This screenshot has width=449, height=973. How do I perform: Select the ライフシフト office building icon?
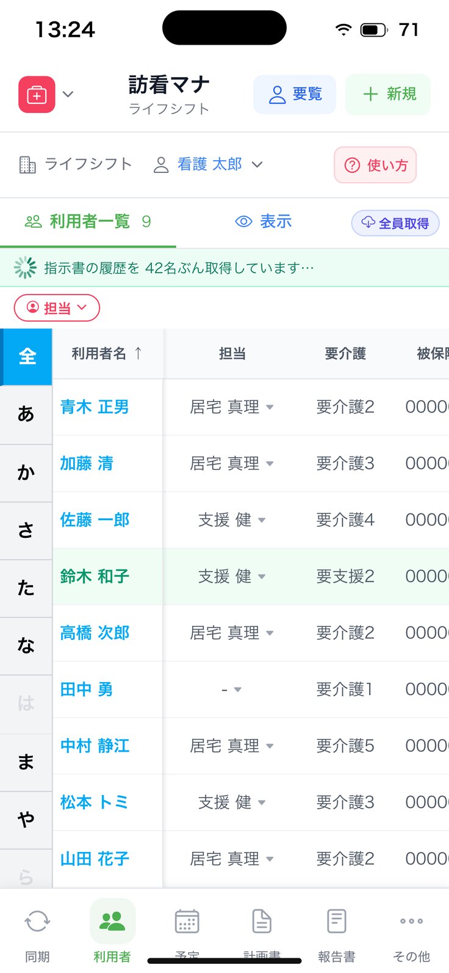[27, 164]
